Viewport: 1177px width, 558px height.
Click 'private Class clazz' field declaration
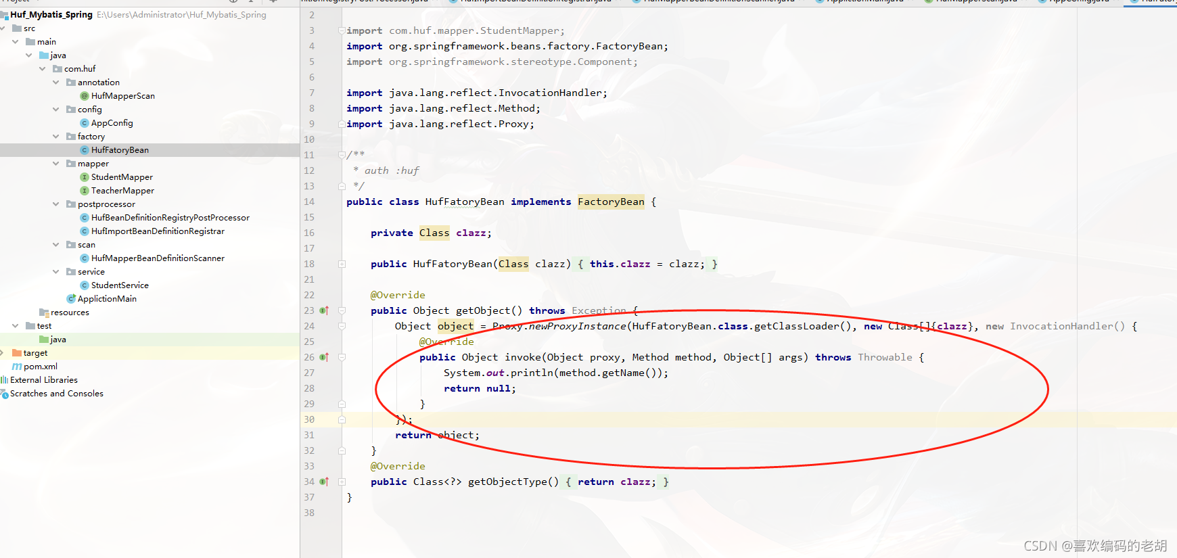pyautogui.click(x=431, y=233)
